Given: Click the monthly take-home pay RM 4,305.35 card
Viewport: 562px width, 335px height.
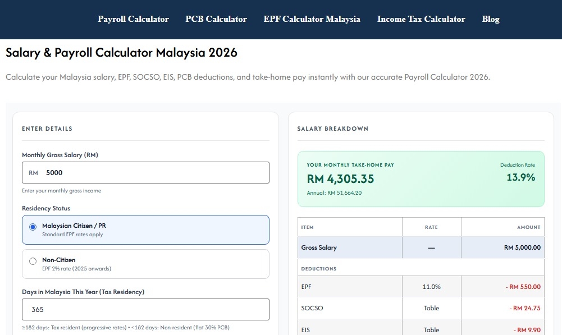Looking at the screenshot, I should click(x=421, y=179).
